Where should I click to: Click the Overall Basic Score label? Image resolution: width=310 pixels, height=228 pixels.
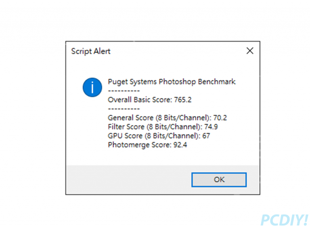[140, 99]
